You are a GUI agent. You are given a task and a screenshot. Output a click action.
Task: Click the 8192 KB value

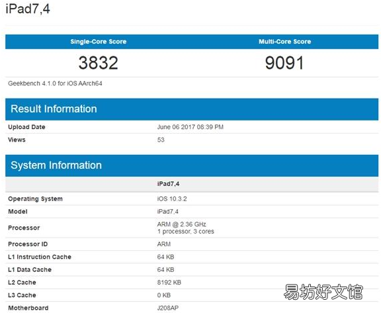coord(169,283)
